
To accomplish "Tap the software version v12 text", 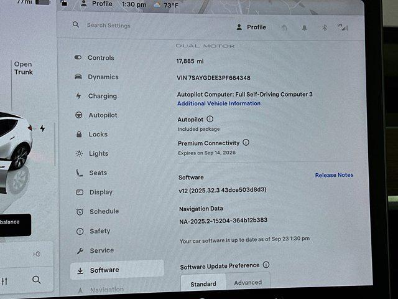I will (x=223, y=190).
